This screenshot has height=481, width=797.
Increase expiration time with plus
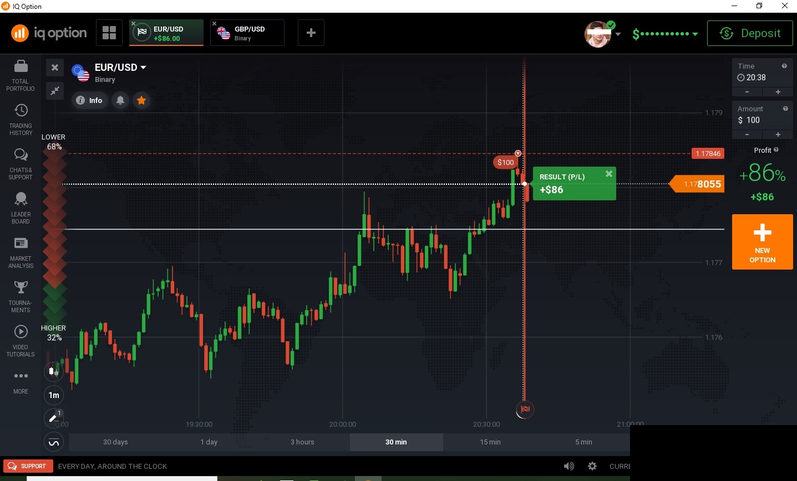click(x=778, y=92)
